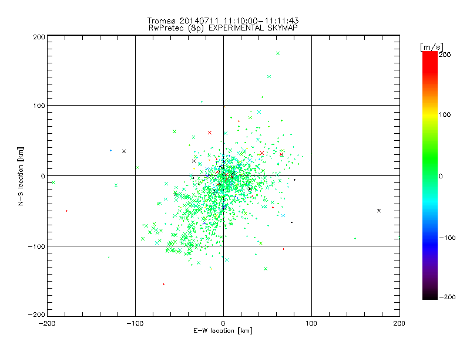Click the N-S axis tick label '0'

tap(43, 176)
